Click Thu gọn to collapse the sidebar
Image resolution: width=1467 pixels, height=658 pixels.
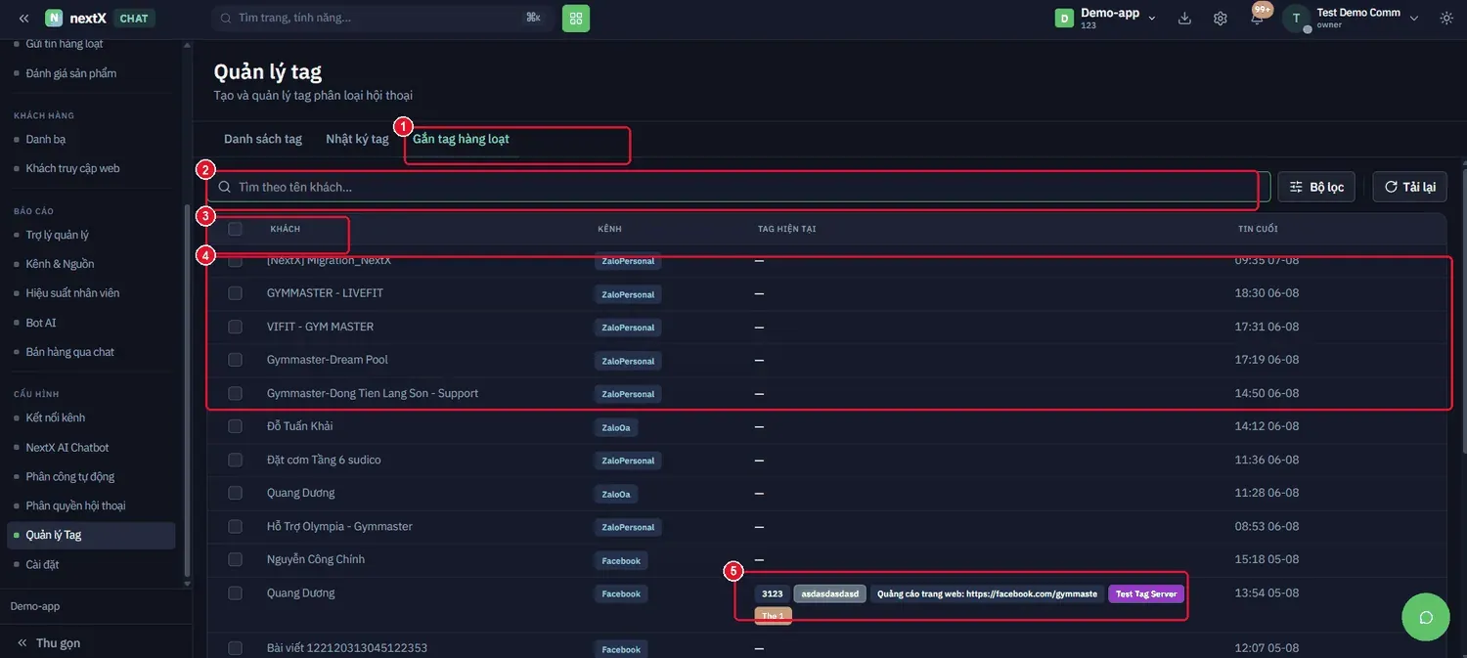click(x=49, y=642)
